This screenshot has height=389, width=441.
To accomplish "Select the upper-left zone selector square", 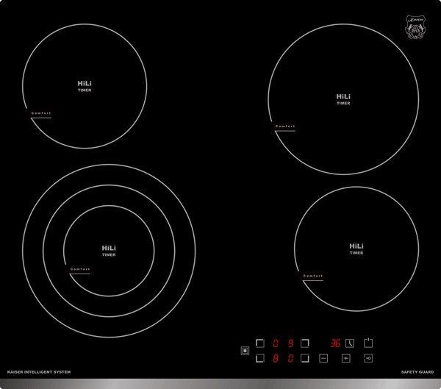I will point(259,343).
